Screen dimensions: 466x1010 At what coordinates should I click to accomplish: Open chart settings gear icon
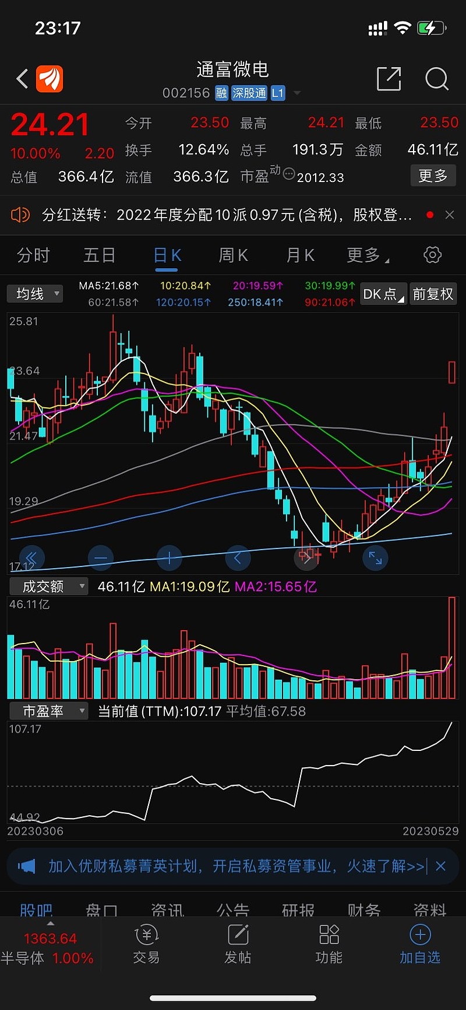(x=432, y=255)
